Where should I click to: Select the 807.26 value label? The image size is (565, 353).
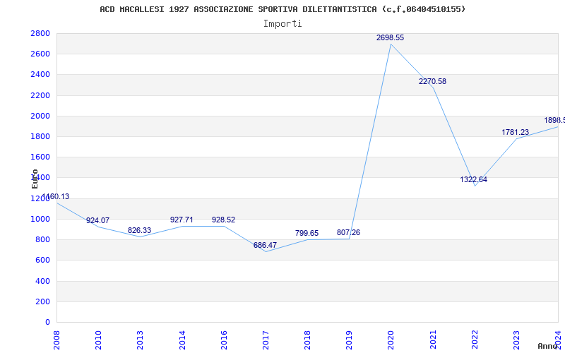pos(348,233)
